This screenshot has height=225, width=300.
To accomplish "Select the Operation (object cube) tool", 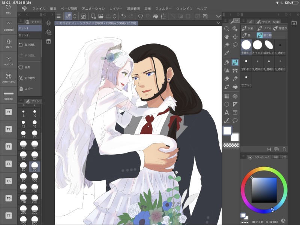I will pyautogui.click(x=235, y=29).
